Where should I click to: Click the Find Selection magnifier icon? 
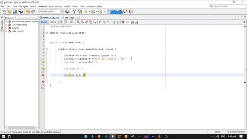click(78, 22)
